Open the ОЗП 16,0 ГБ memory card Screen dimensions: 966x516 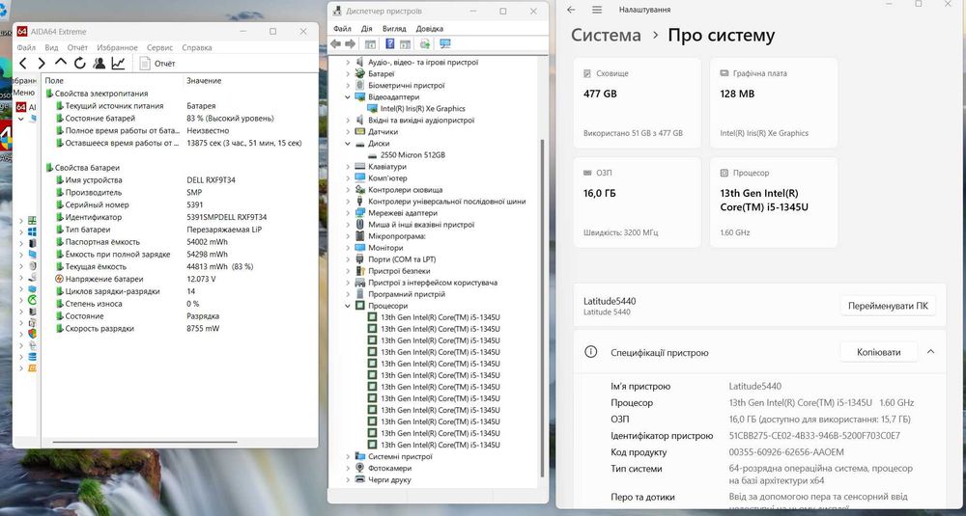click(637, 203)
